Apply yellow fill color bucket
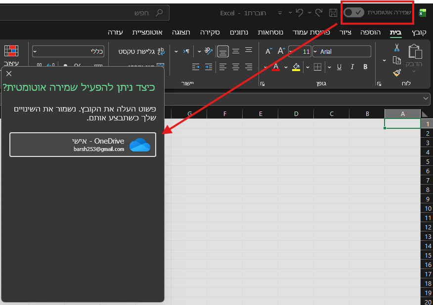433x305 pixels. [x=296, y=67]
